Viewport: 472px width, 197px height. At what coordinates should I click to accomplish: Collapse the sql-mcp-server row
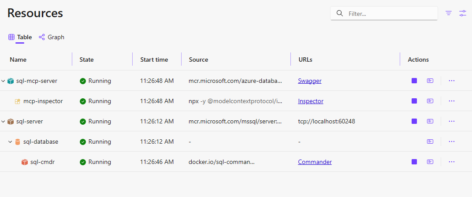click(4, 81)
